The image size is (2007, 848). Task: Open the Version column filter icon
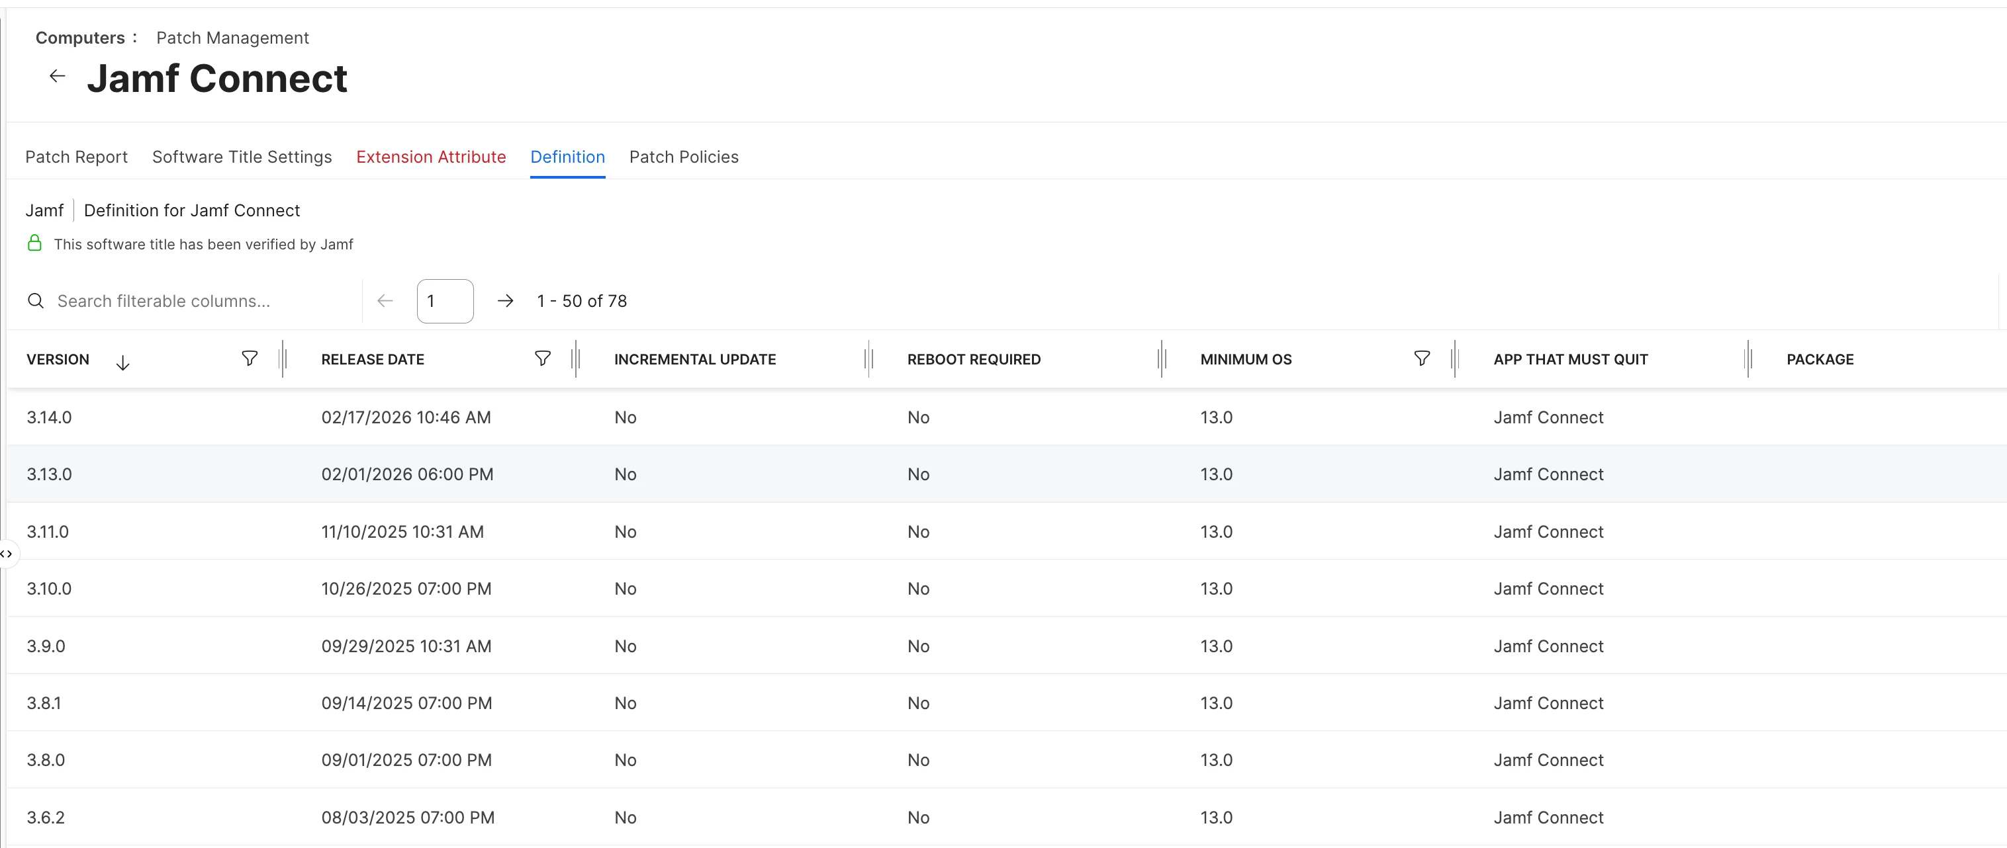(250, 359)
